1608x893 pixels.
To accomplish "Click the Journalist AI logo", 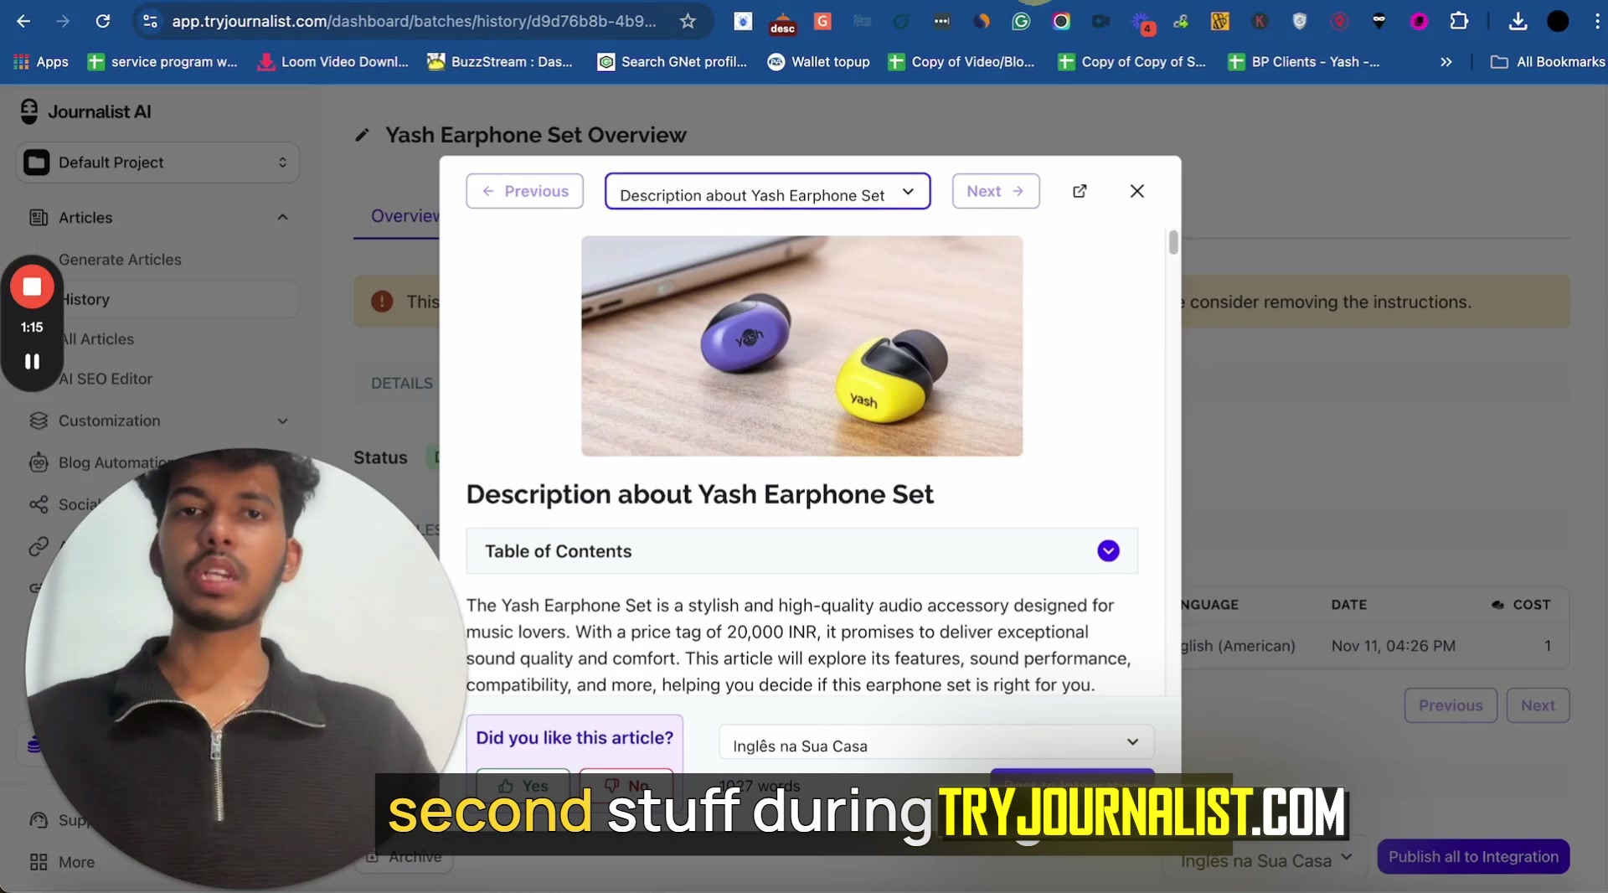I will tap(85, 111).
